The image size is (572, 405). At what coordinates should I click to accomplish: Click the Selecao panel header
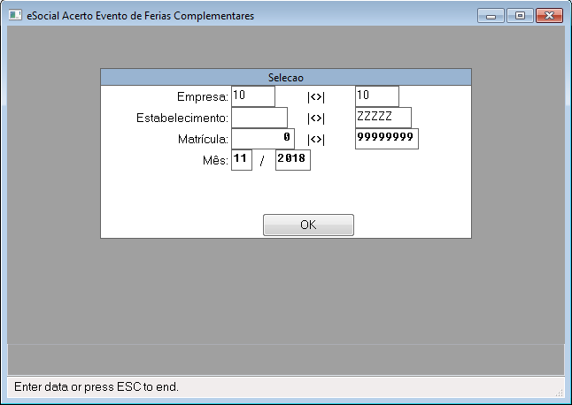286,77
